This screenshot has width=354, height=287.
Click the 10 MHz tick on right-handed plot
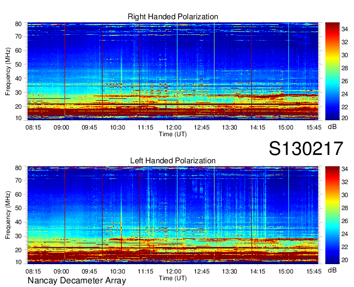[x=18, y=118]
